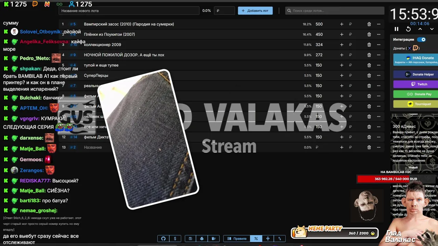The height and width of the screenshot is (246, 438).
Task: Open more options for Плёнки из Поукипзи lot
Action: coord(378,35)
